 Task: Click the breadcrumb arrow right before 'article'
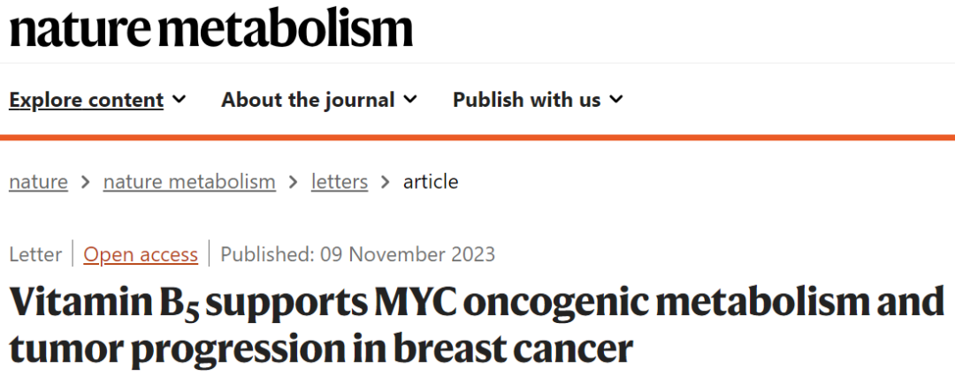pos(386,182)
